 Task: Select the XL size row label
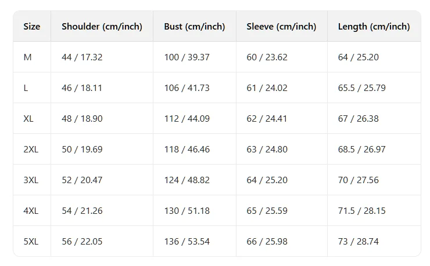point(28,119)
